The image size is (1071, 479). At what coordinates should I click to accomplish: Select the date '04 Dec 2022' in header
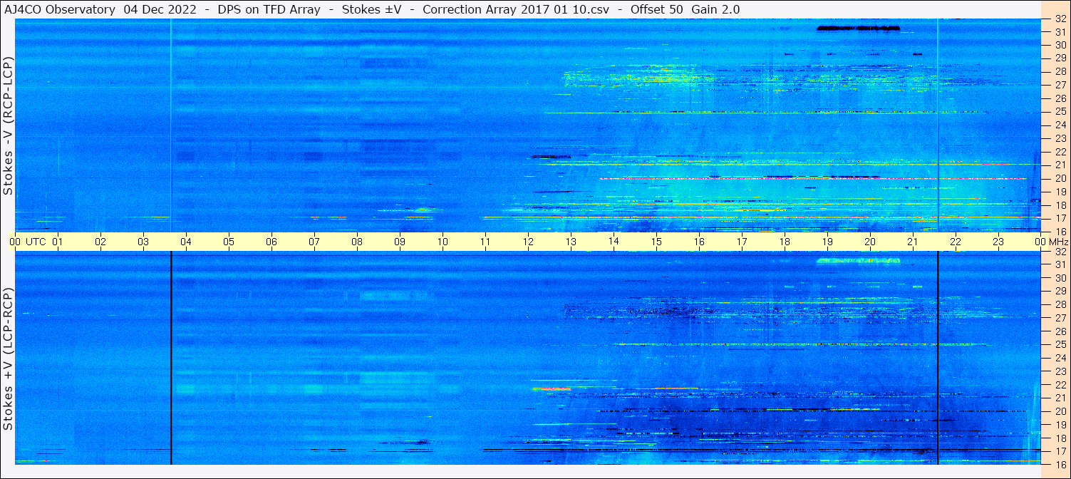click(159, 9)
